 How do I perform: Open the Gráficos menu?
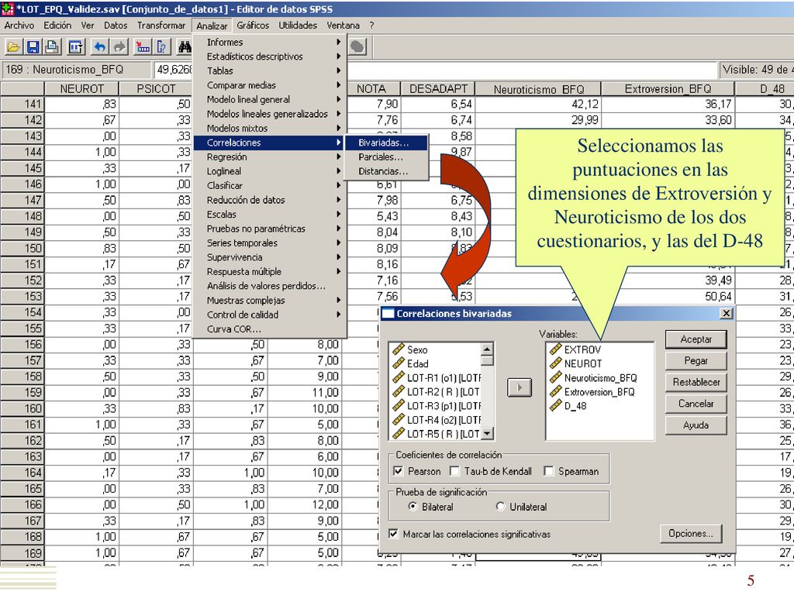click(x=253, y=26)
